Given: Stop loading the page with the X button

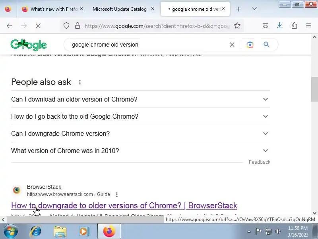Looking at the screenshot, I should 38,26.
